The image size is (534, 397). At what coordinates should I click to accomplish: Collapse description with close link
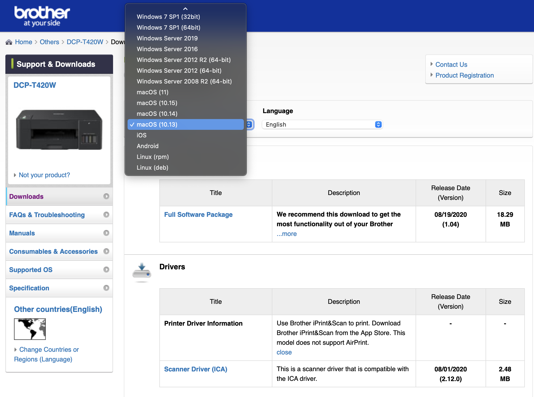point(284,352)
